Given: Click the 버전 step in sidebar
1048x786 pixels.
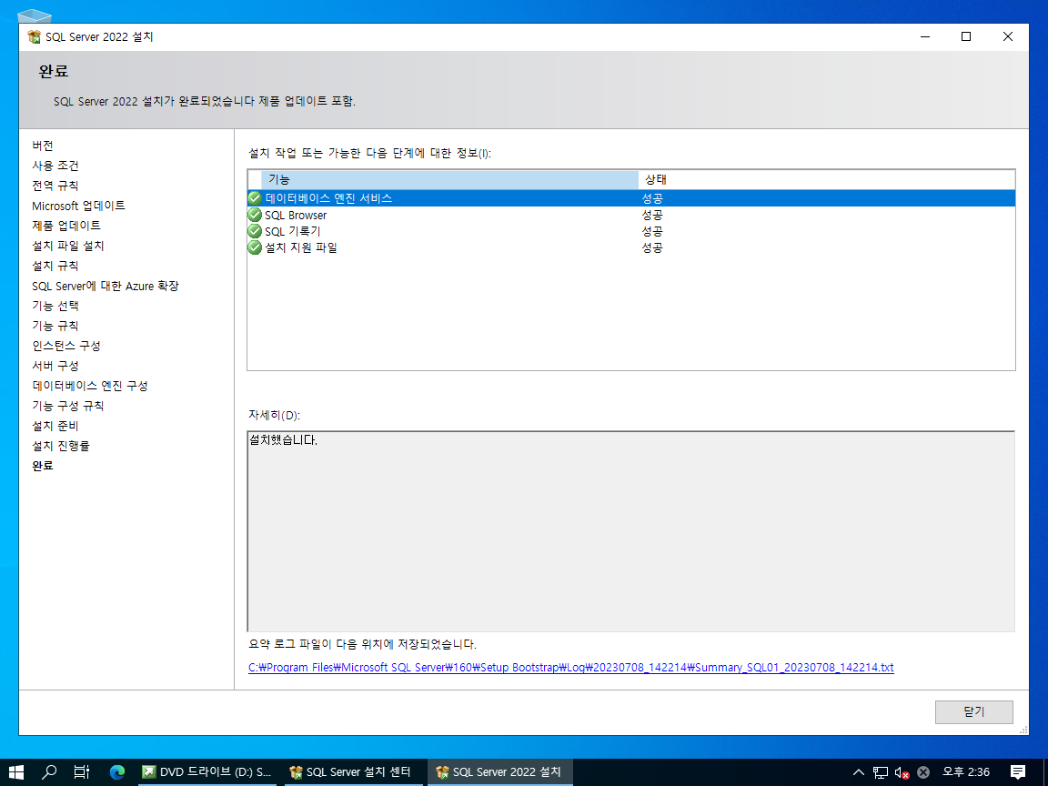Looking at the screenshot, I should [x=43, y=146].
